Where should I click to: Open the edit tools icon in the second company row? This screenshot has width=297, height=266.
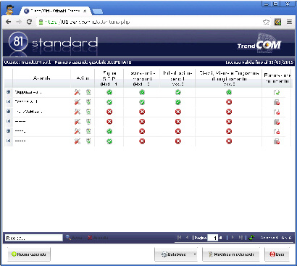click(78, 102)
